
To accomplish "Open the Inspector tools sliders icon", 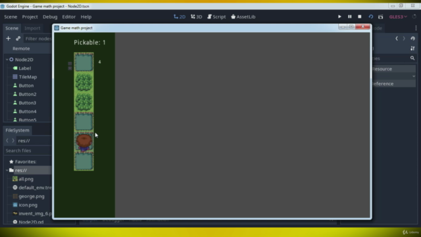I will (412, 48).
